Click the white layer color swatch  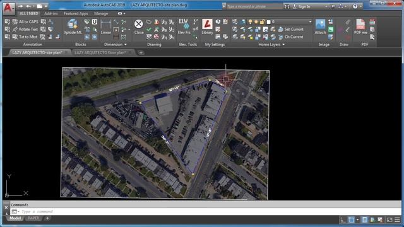coord(268,22)
